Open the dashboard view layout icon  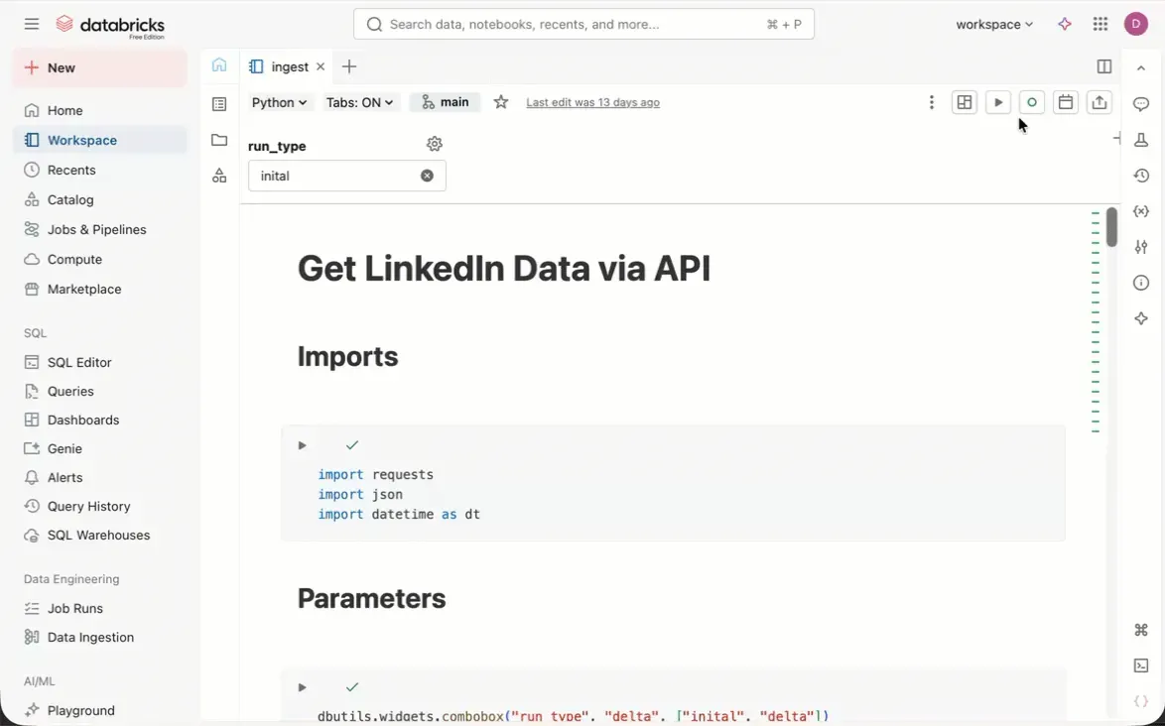[x=965, y=102]
